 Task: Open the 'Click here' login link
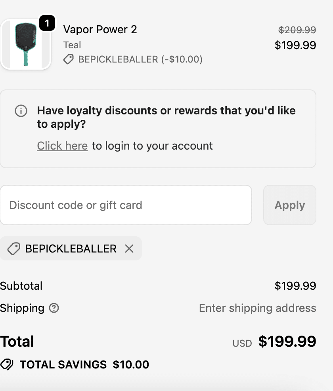(62, 146)
